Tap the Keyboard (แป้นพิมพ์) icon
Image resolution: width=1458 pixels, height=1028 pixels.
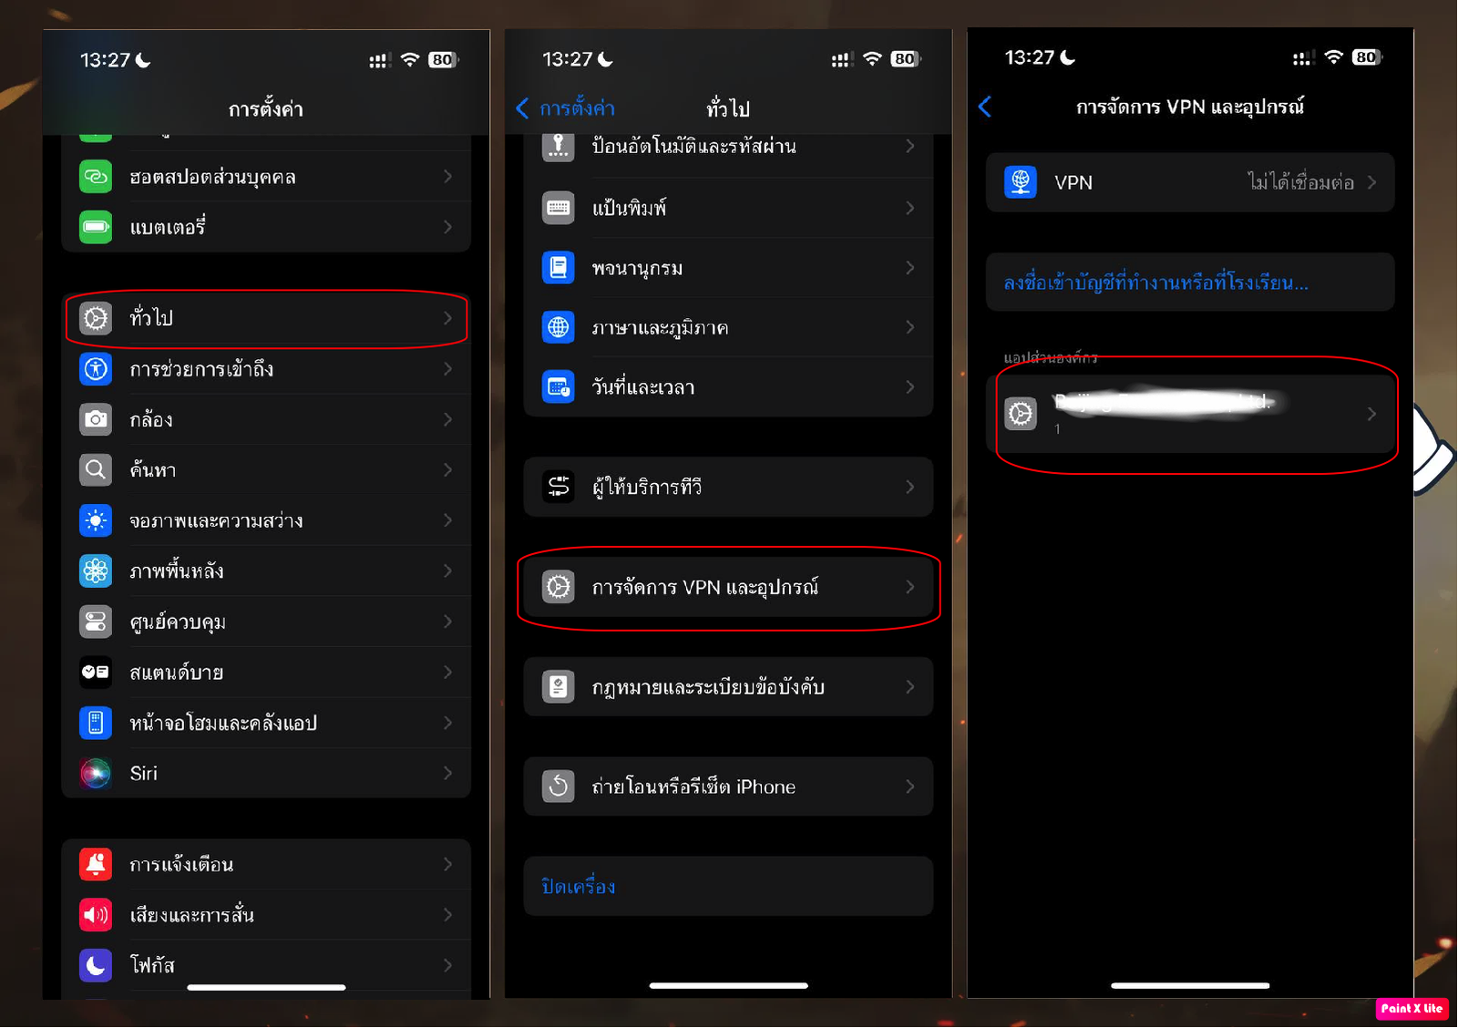point(559,208)
